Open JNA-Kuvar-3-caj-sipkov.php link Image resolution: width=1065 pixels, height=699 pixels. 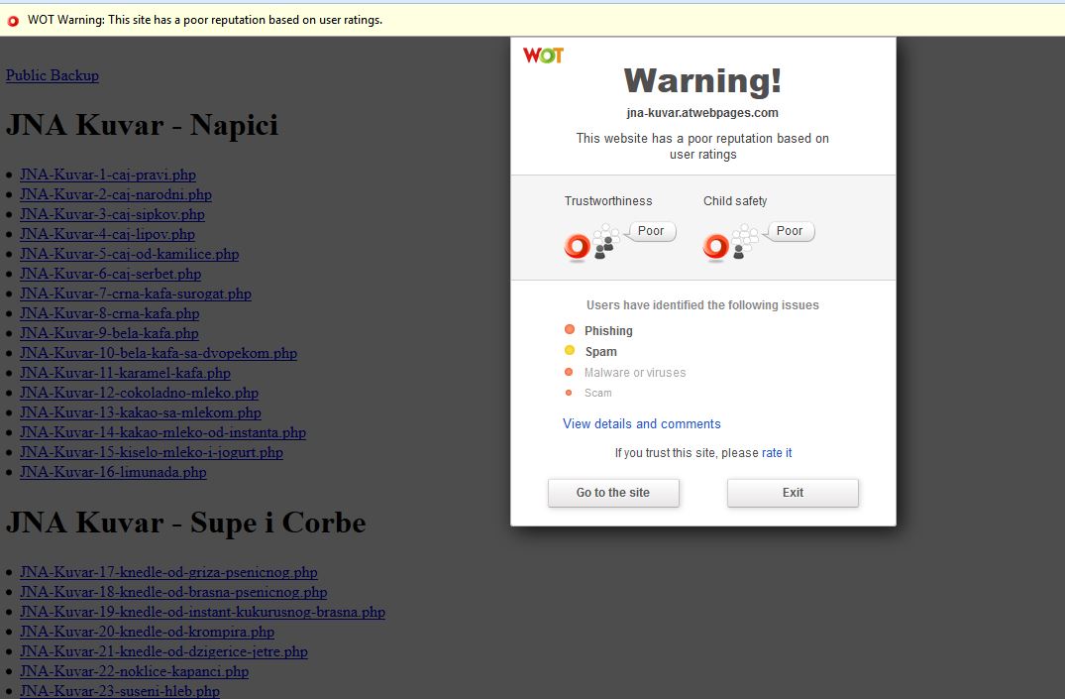112,214
